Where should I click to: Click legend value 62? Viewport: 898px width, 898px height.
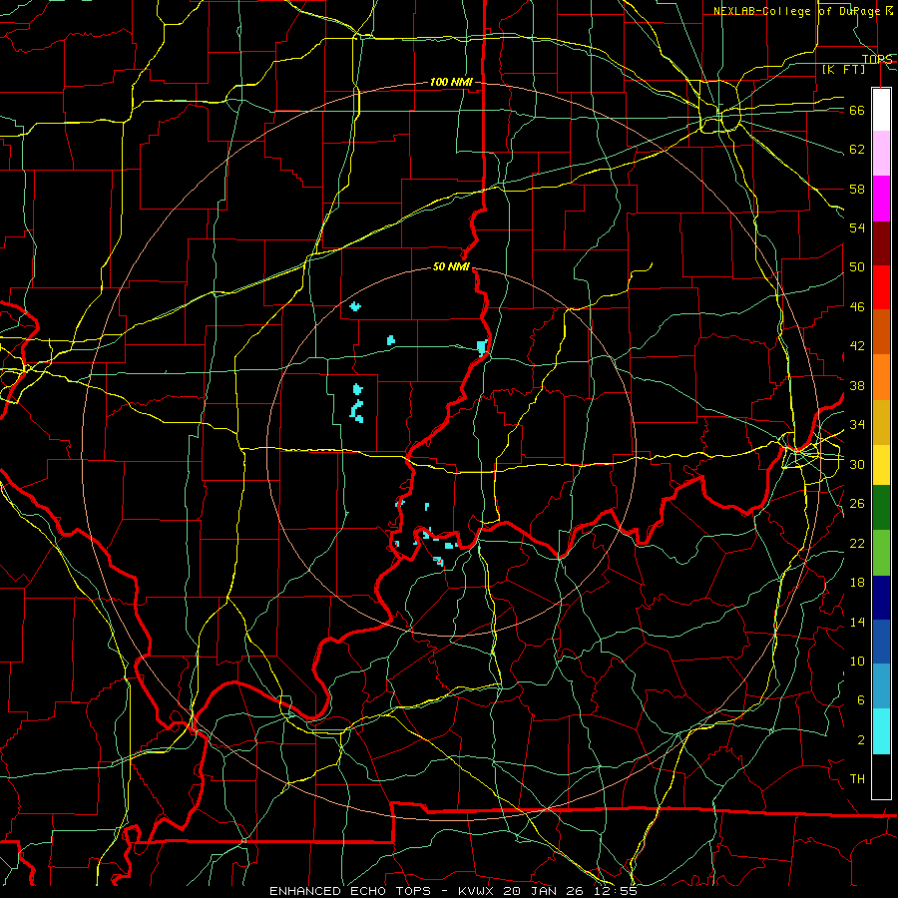pos(857,150)
